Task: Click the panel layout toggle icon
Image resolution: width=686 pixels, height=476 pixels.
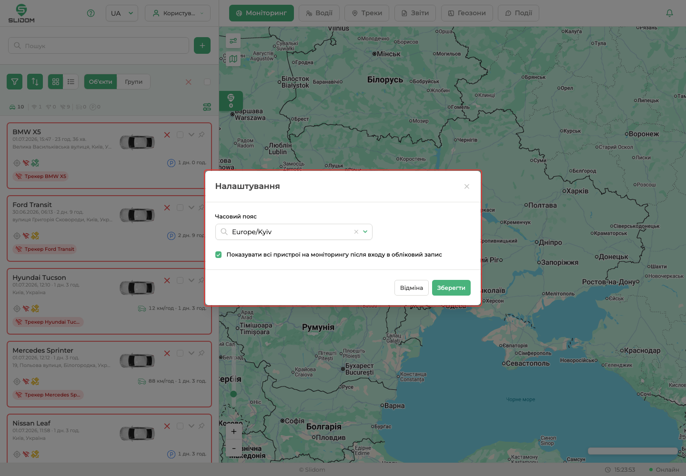Action: point(207,107)
